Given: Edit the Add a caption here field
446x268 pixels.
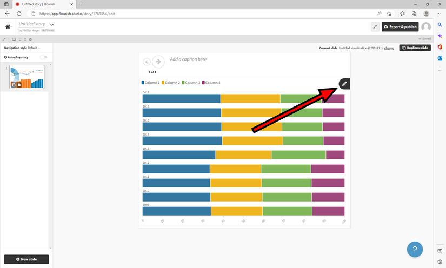Looking at the screenshot, I should [x=188, y=59].
